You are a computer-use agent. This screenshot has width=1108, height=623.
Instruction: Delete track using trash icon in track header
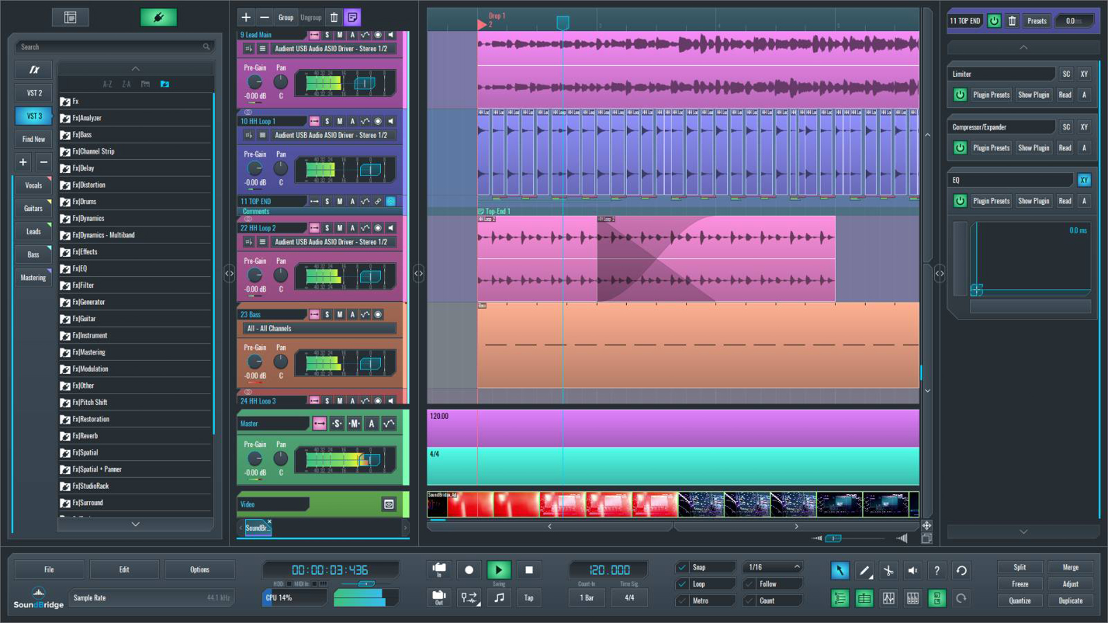(x=334, y=17)
